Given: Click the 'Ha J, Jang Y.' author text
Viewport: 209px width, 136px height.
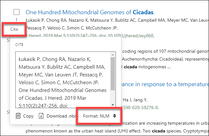Looking at the screenshot, I should pos(135,100).
